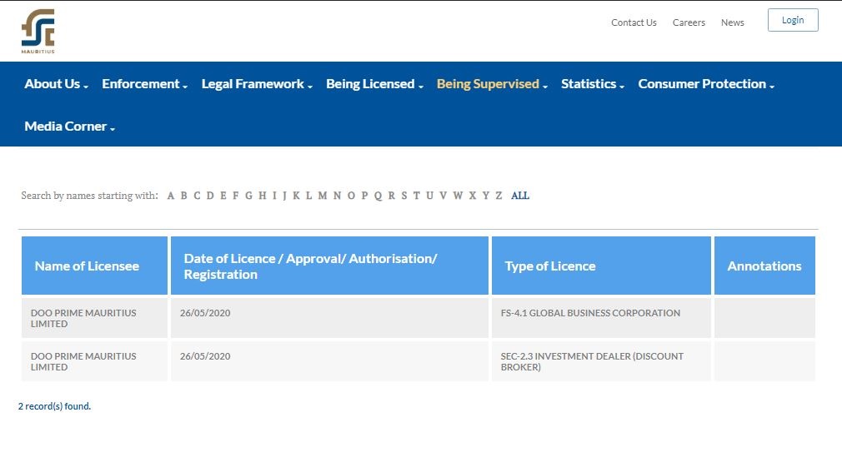Show ALL licensee names
Image resolution: width=842 pixels, height=452 pixels.
click(x=520, y=196)
